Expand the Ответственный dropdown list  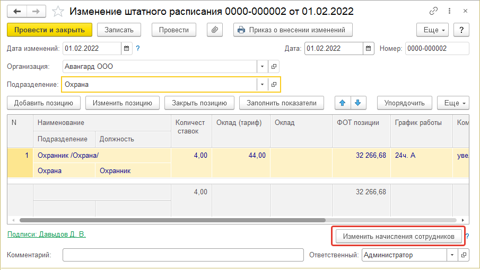click(x=452, y=255)
